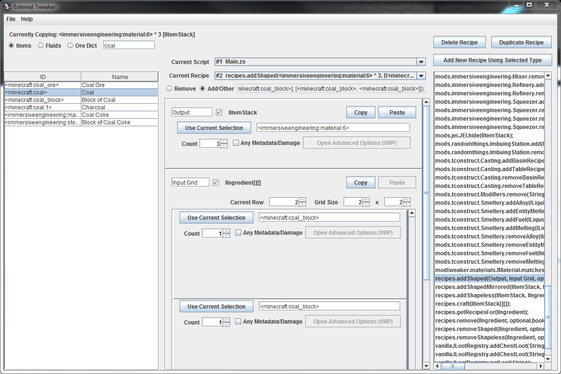Click Paste in the Output section
561x374 pixels.
[397, 112]
